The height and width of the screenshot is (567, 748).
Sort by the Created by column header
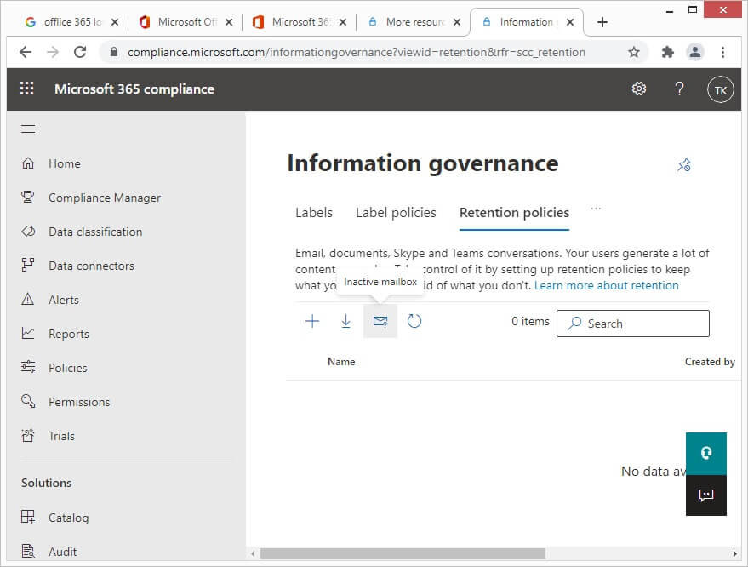(710, 362)
